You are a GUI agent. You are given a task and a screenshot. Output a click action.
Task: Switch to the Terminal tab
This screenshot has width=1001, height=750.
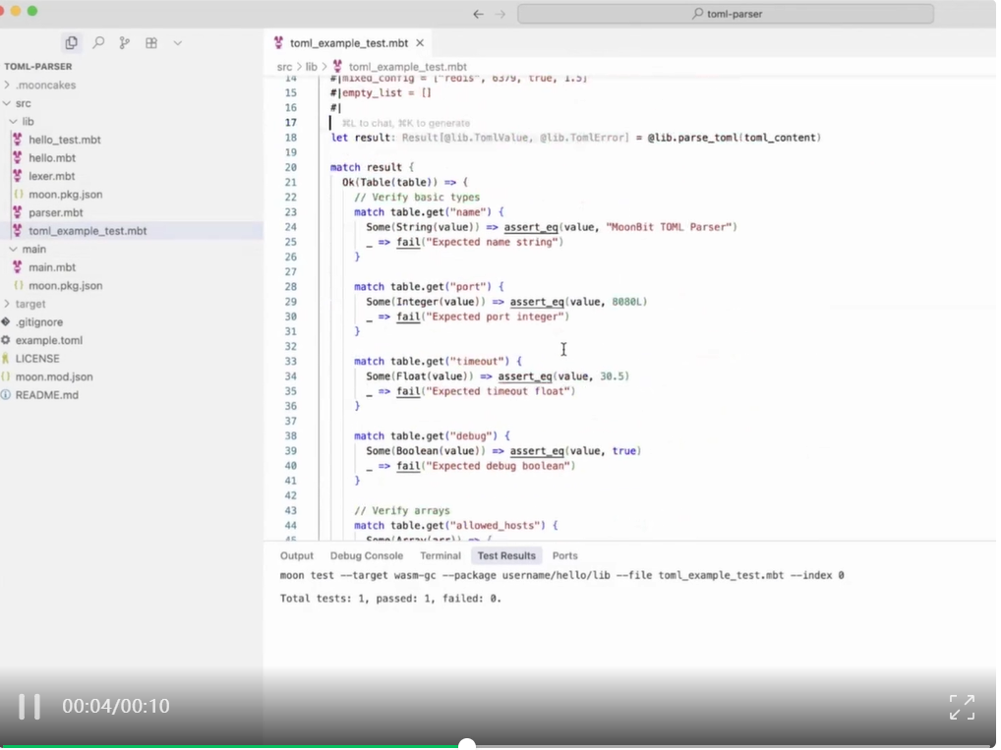[x=441, y=556]
